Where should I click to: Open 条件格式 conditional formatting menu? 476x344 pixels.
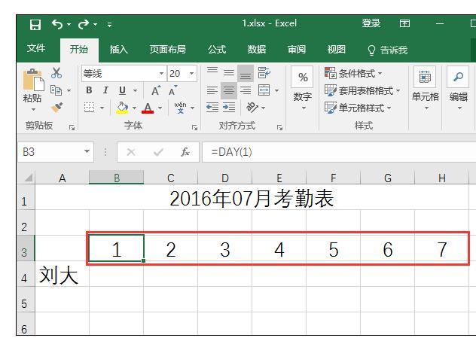point(353,74)
